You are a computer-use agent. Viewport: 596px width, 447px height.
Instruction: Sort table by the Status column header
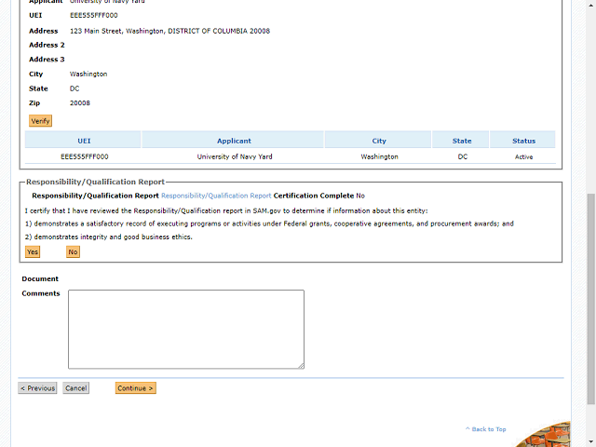(523, 141)
